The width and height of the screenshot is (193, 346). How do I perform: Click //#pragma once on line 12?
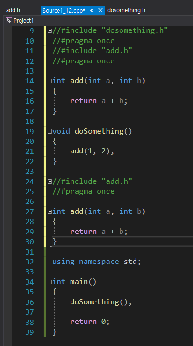tap(83, 61)
